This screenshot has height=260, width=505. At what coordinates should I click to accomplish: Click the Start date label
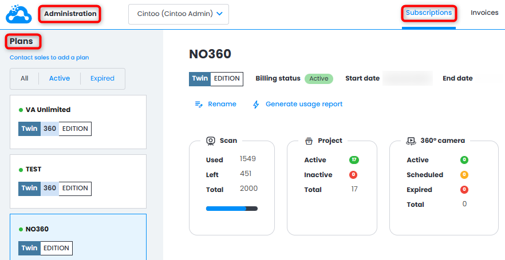(x=362, y=78)
